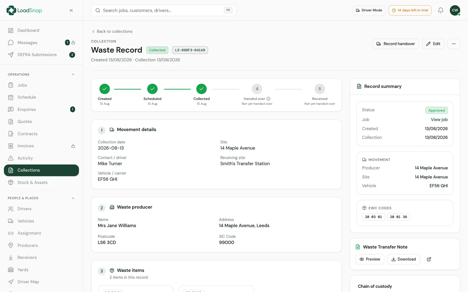Click 14 days left in trial

(410, 10)
